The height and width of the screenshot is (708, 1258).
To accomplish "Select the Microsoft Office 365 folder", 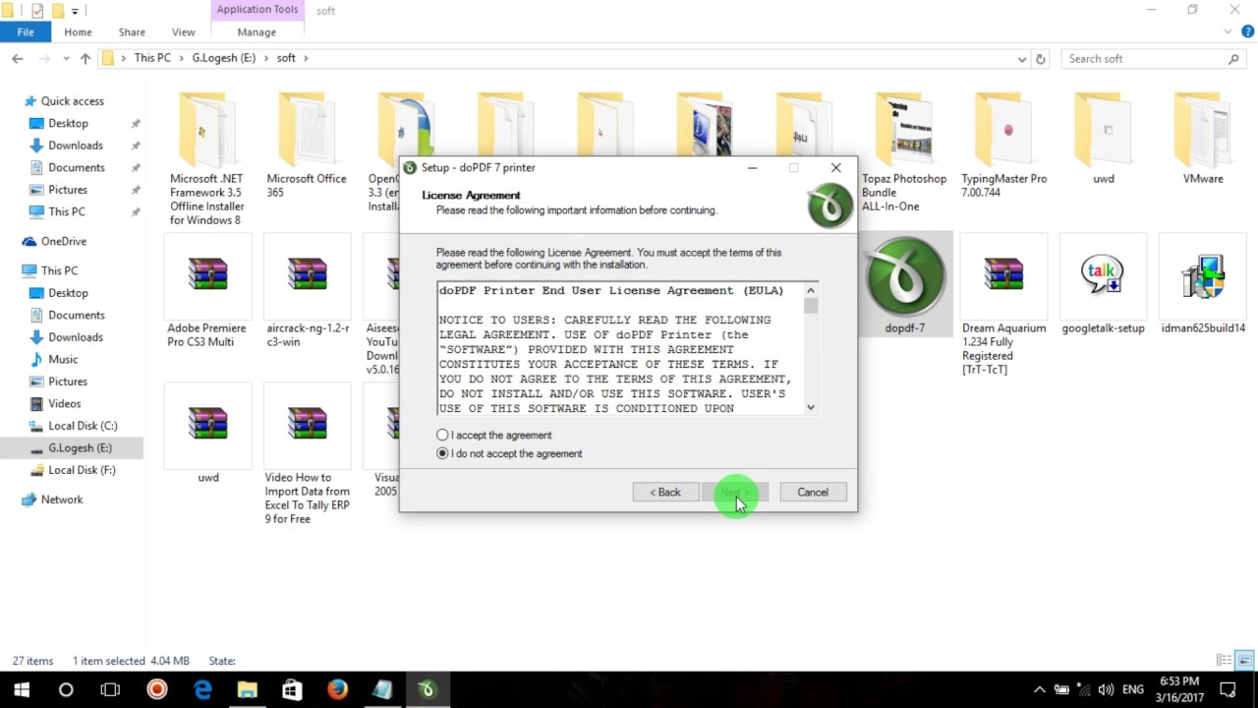I will 306,130.
